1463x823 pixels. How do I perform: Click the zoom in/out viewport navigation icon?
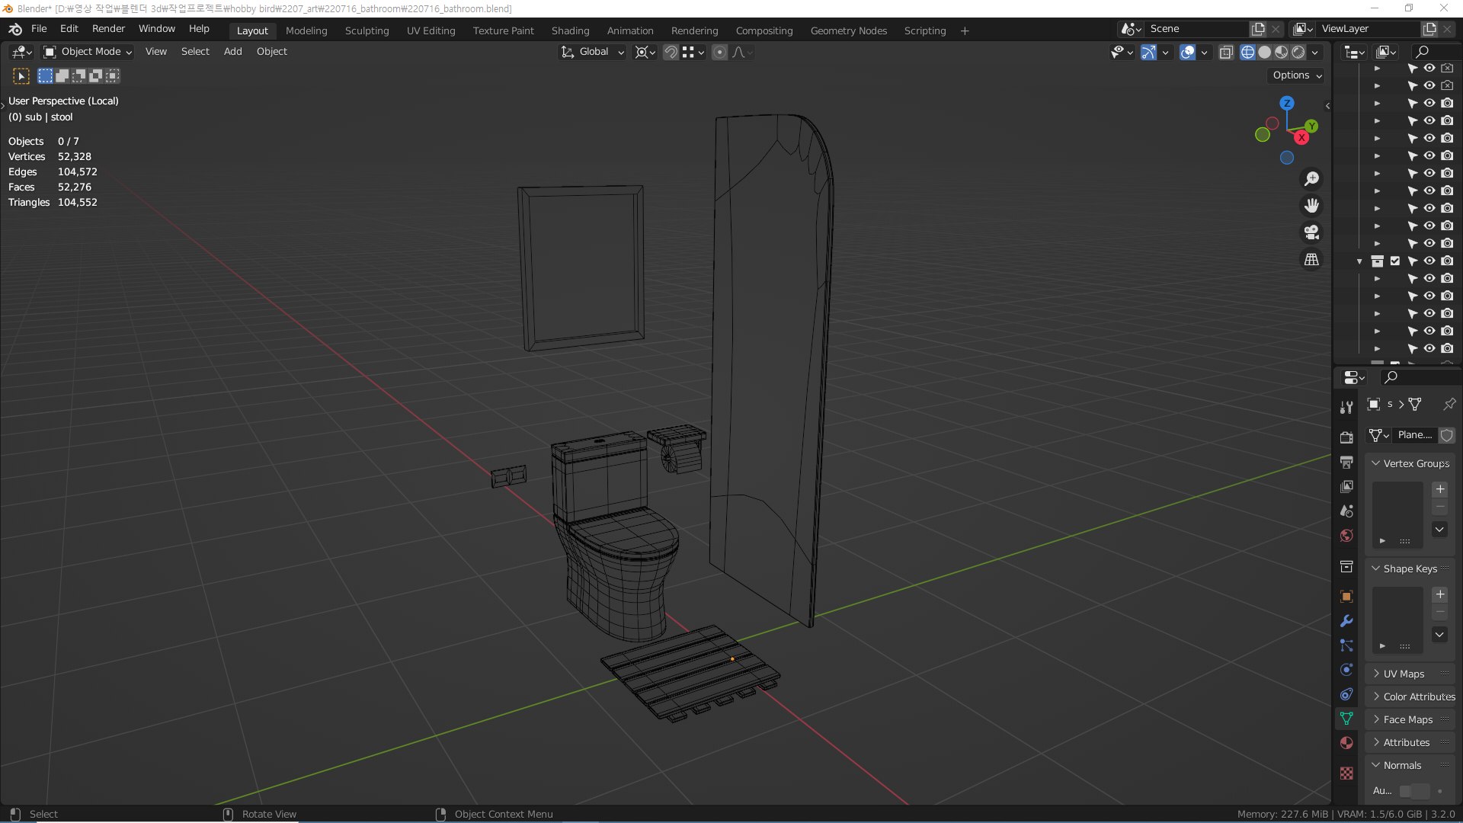click(1311, 178)
